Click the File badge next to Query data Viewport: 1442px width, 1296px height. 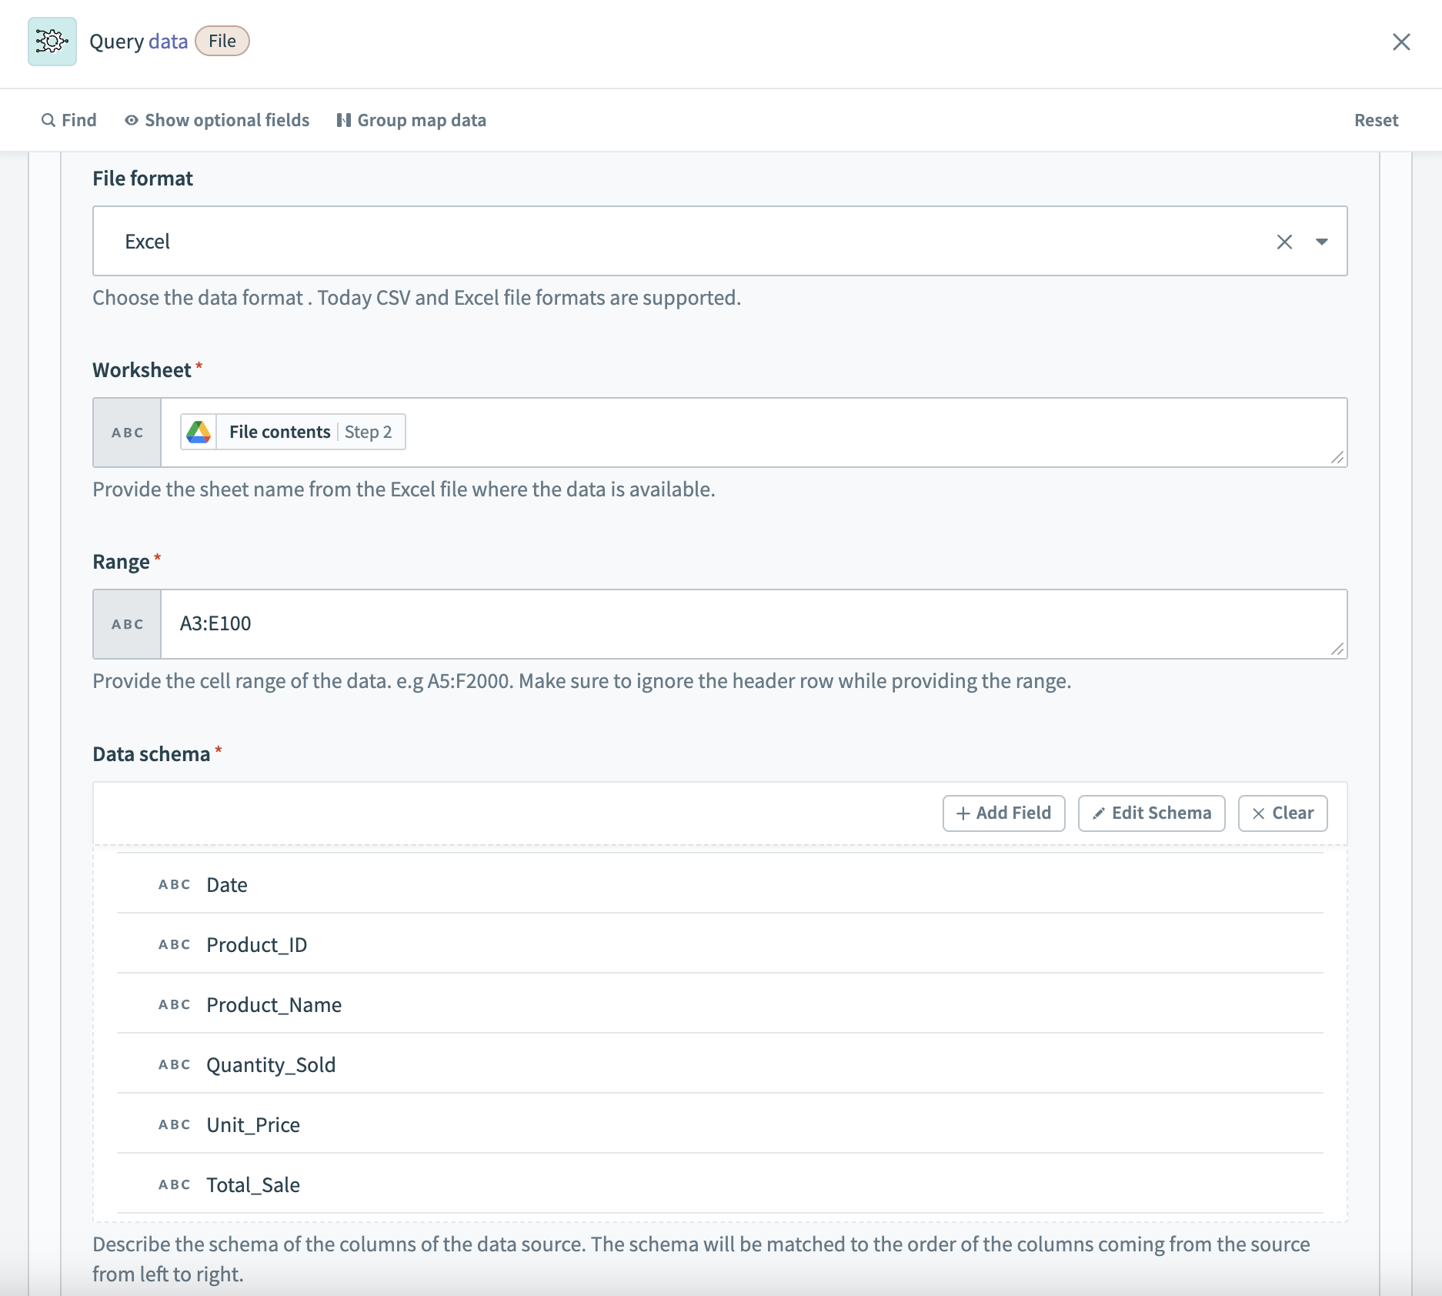click(222, 41)
